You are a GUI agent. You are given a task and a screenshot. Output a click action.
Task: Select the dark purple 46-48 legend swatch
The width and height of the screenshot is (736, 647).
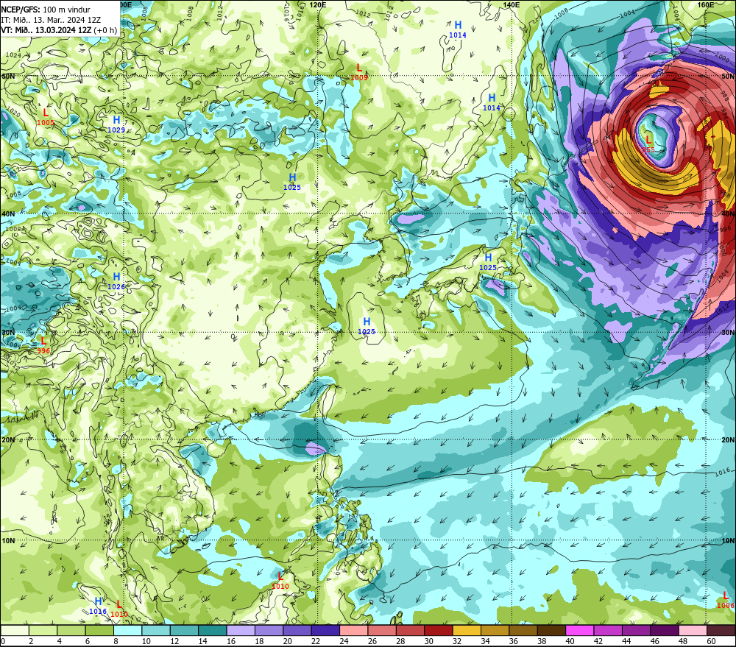(x=664, y=630)
